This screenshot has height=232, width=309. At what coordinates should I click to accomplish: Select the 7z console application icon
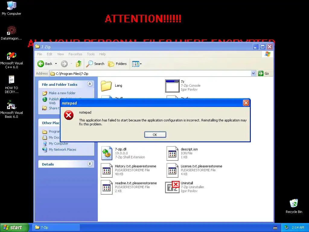pyautogui.click(x=172, y=86)
